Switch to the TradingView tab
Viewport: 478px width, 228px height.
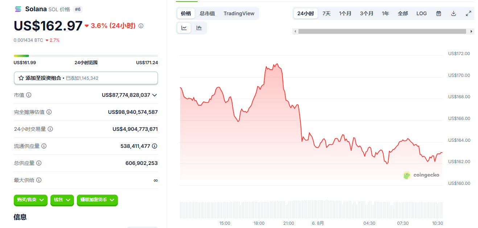[x=239, y=13]
